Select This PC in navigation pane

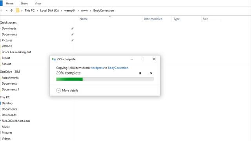(x=5, y=97)
